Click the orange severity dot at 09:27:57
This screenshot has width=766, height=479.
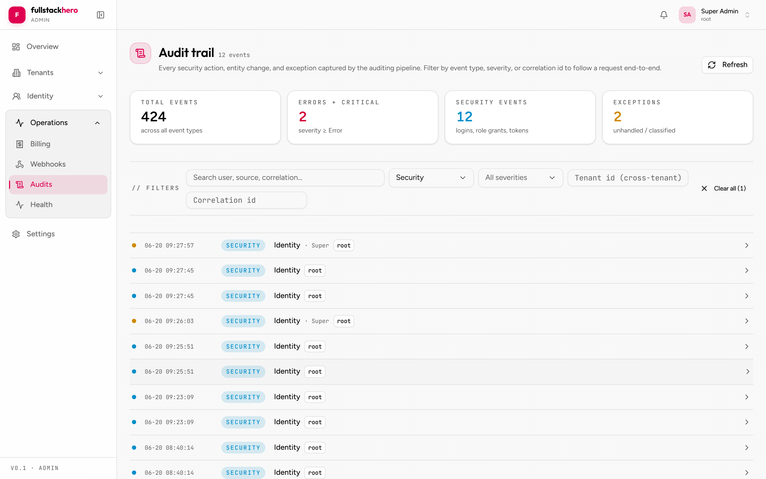[134, 246]
